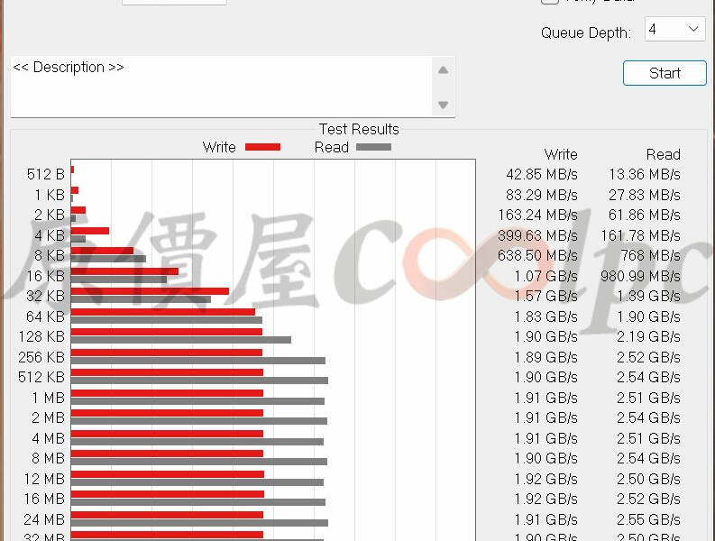
Task: Click the '12 MB' row label
Action: (44, 479)
